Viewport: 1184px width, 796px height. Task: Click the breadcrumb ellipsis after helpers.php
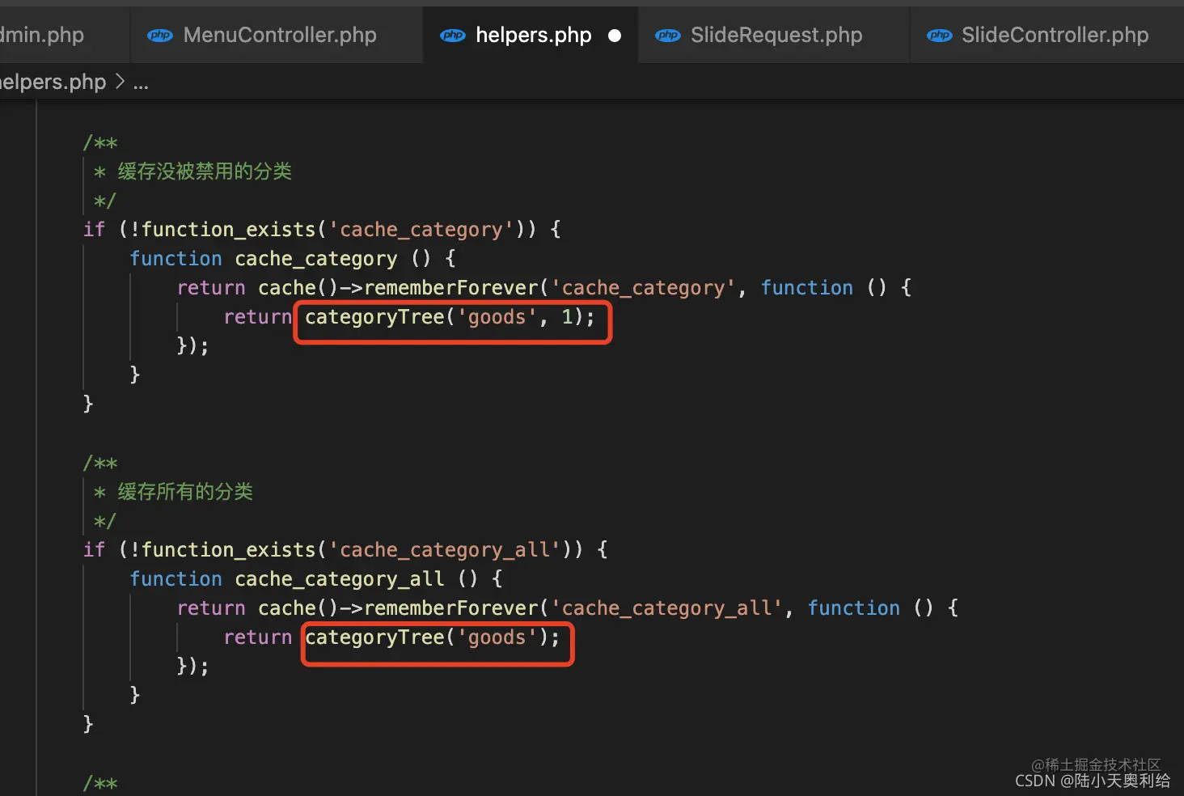[x=141, y=83]
